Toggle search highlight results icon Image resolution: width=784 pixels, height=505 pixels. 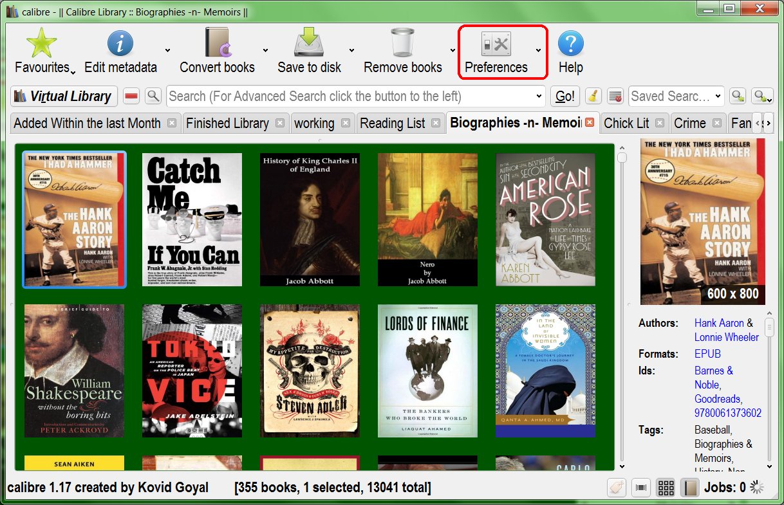coord(615,96)
